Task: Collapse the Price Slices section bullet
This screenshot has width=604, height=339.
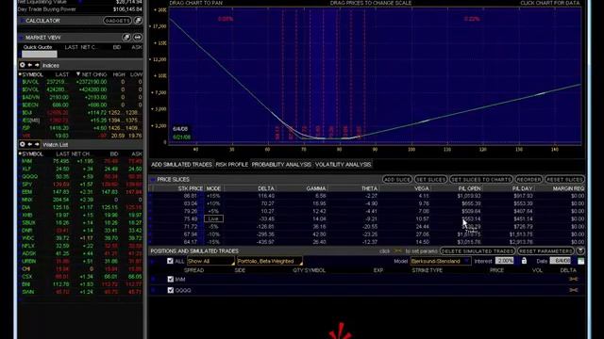Action: click(x=153, y=180)
